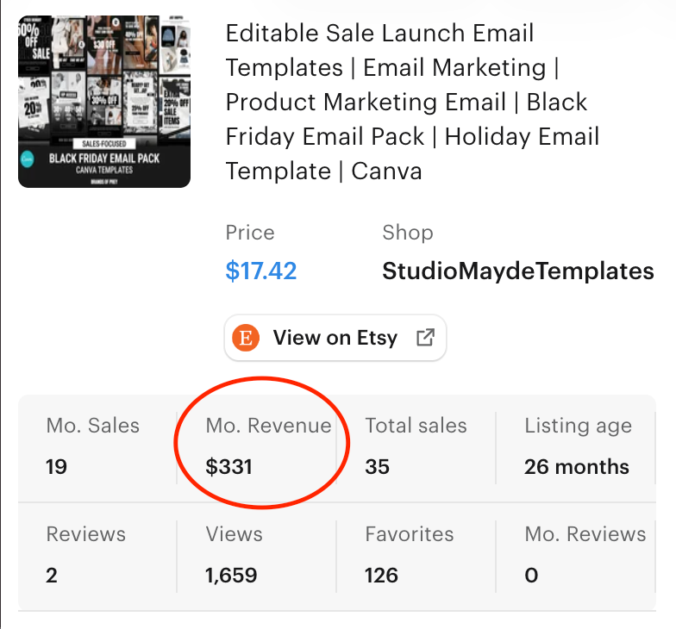The image size is (676, 629).
Task: Select the Mo. Sales stat cell
Action: point(93,446)
